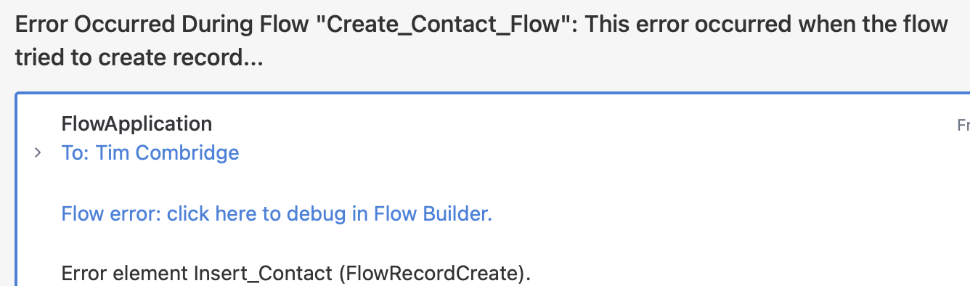Select the FlowApplication sender name
This screenshot has width=970, height=286.
(x=136, y=124)
